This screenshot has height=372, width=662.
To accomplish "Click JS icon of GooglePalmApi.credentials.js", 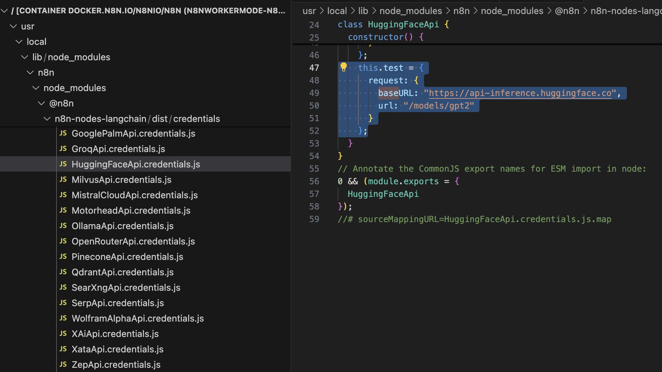I will [63, 133].
